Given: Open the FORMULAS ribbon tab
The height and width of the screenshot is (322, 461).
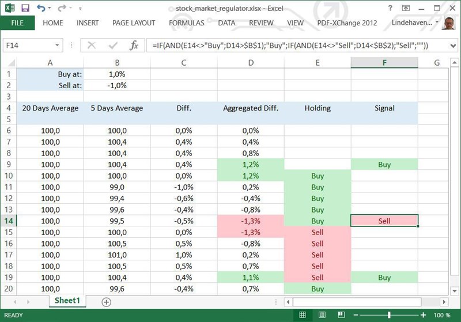Looking at the screenshot, I should 186,23.
